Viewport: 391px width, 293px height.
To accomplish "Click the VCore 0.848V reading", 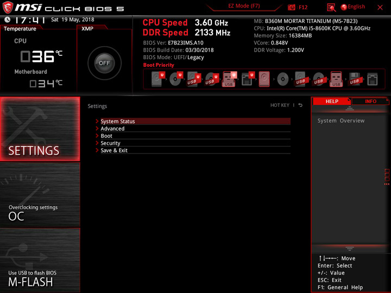I will (271, 43).
